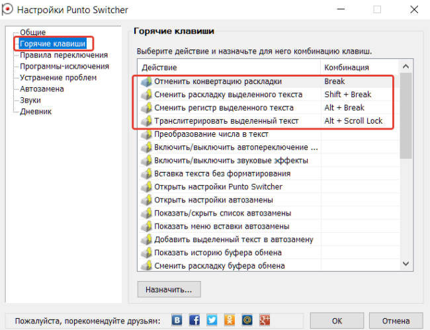The image size is (430, 330).
Task: Click the 'Комбинация' column header
Action: 360,67
